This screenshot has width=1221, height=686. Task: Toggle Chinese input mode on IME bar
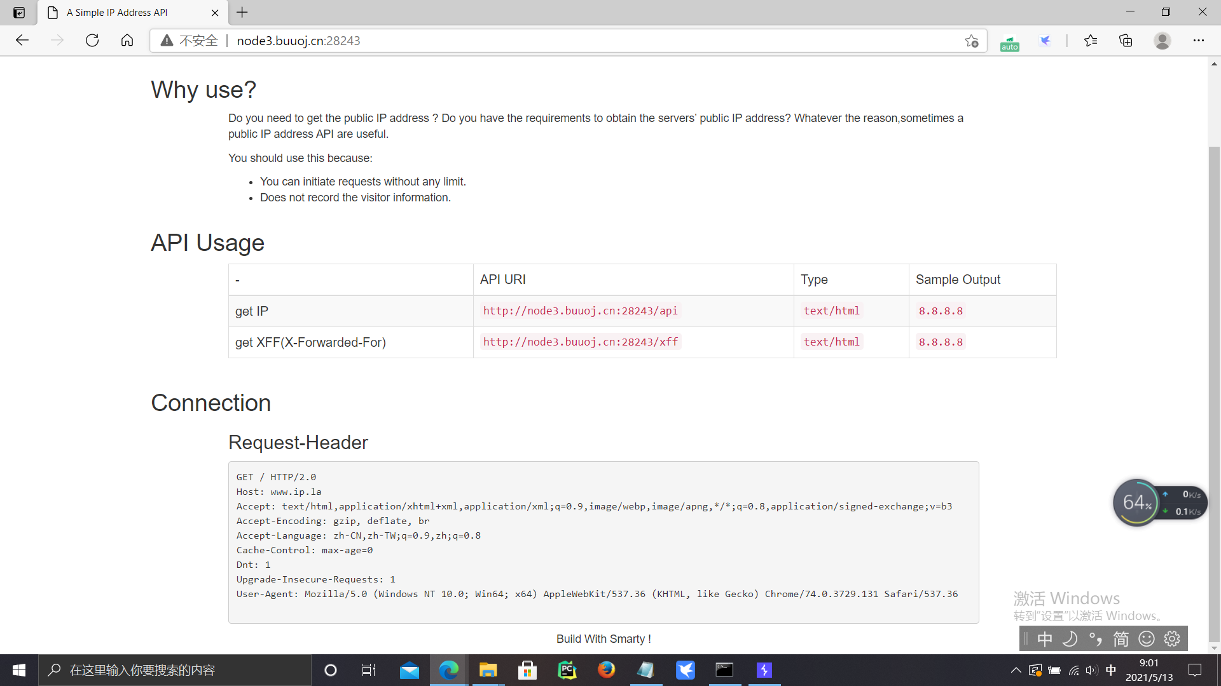click(1044, 638)
